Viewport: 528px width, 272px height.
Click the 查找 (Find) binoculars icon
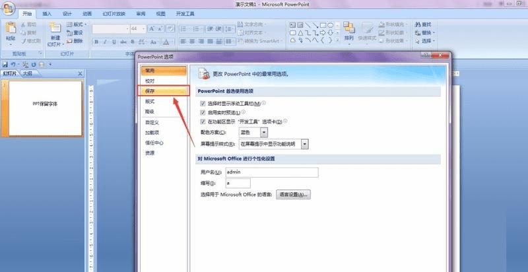pyautogui.click(x=418, y=24)
